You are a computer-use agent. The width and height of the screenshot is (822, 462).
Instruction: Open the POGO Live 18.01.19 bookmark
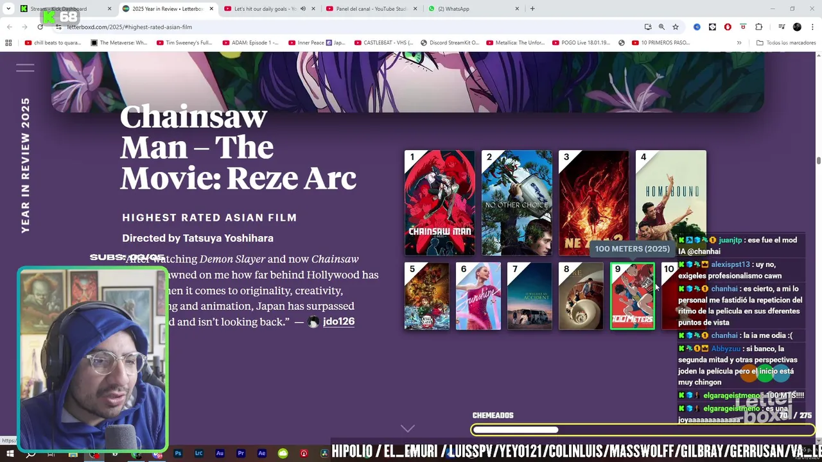click(581, 43)
